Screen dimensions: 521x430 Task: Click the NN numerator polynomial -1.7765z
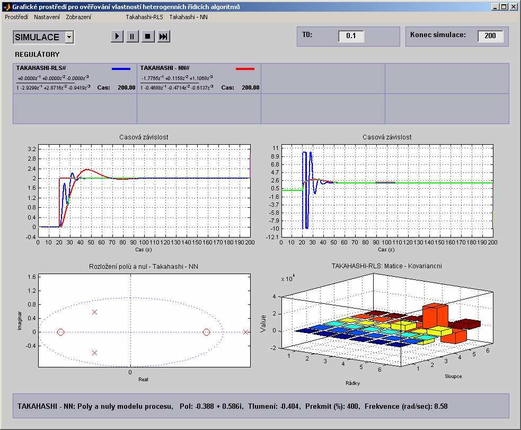pos(177,78)
